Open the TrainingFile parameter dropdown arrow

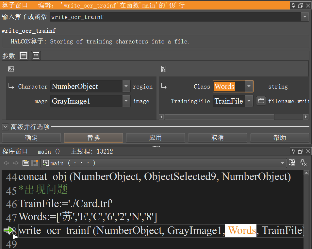pyautogui.click(x=249, y=101)
